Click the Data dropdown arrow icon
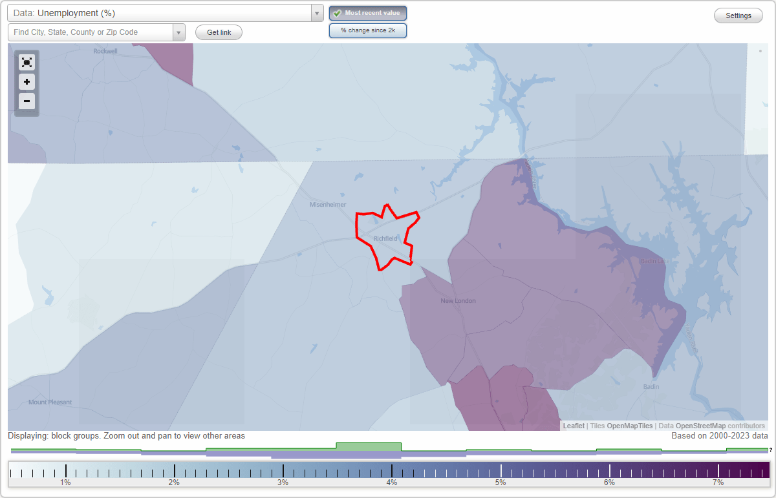Screen dimensions: 776x498 pos(316,13)
